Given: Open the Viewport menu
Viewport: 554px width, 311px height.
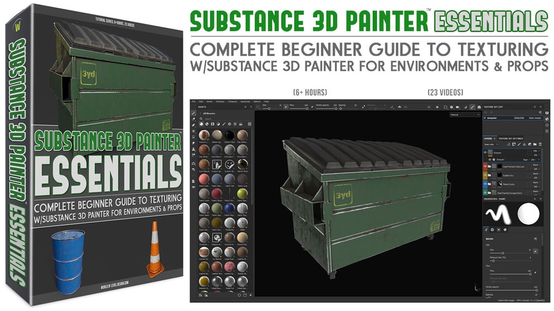Looking at the screenshot, I should [233, 101].
